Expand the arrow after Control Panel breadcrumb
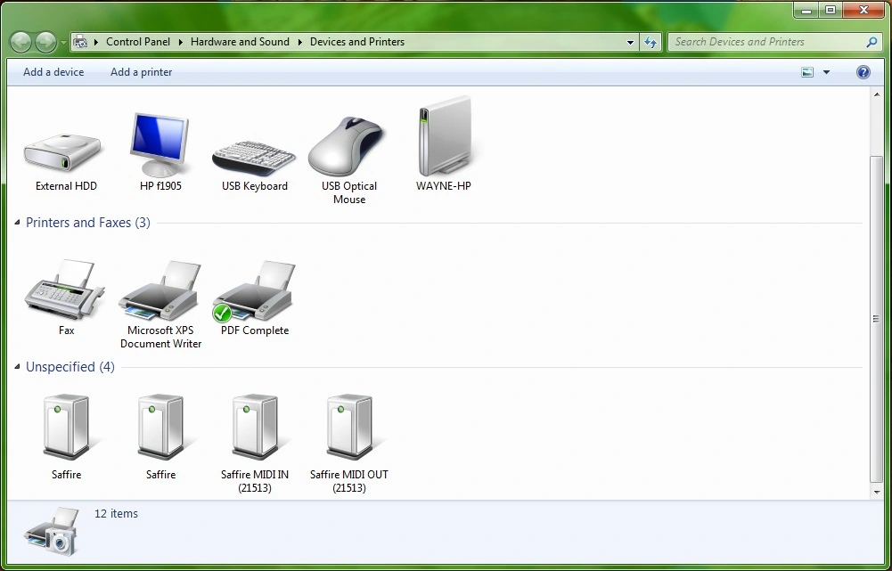 click(181, 42)
